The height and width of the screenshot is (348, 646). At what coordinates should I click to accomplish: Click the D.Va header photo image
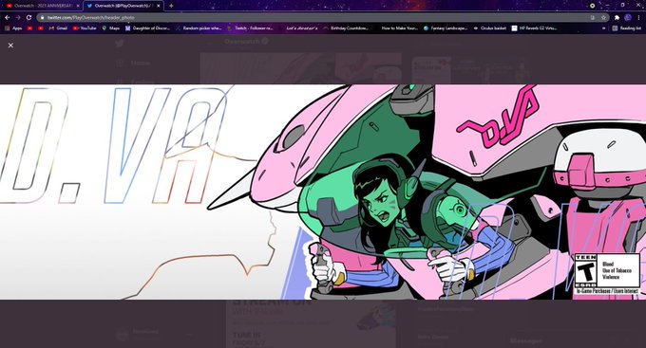point(323,192)
